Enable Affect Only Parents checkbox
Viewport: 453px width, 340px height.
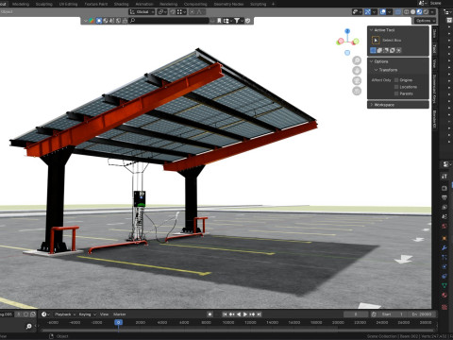click(x=396, y=93)
